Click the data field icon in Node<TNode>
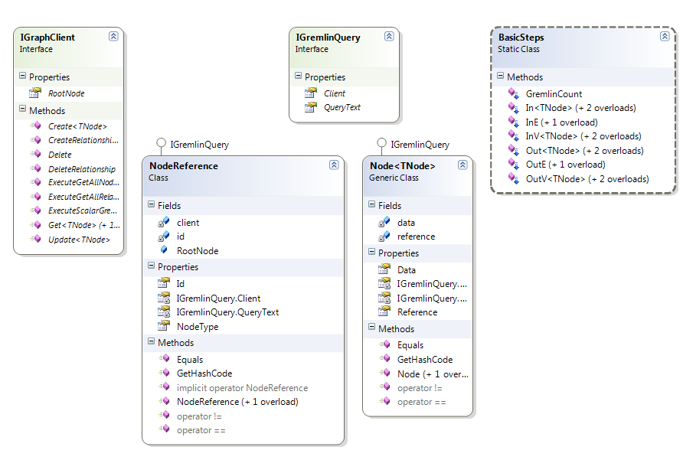693x460 pixels. point(384,222)
